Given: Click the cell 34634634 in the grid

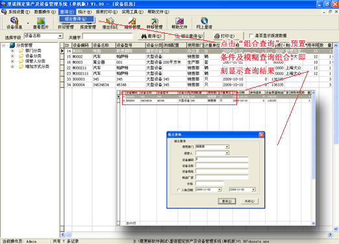Looking at the screenshot, I should [104, 85].
